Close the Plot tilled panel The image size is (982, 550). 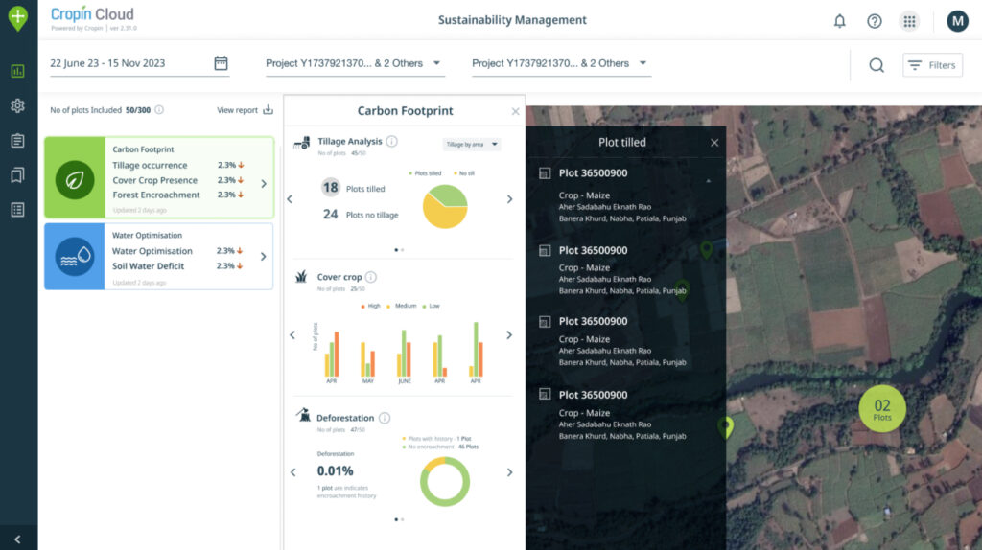pyautogui.click(x=713, y=143)
